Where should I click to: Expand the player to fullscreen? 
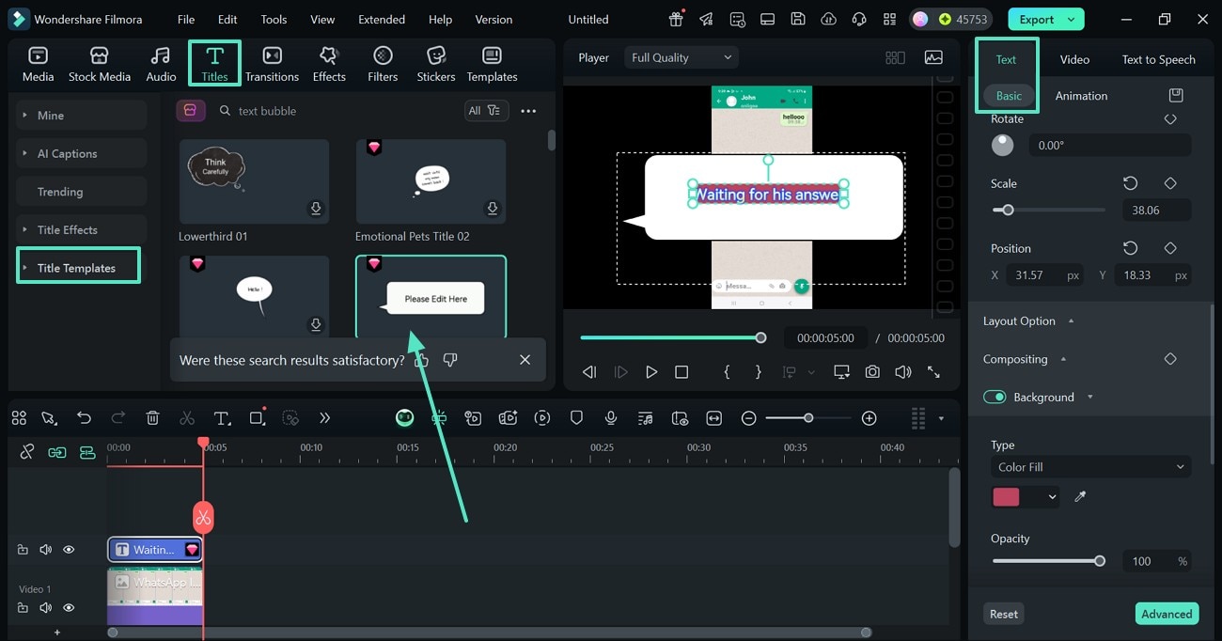933,372
